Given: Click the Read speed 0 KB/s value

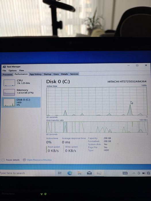Looking at the screenshot, I should pyautogui.click(x=53, y=151).
